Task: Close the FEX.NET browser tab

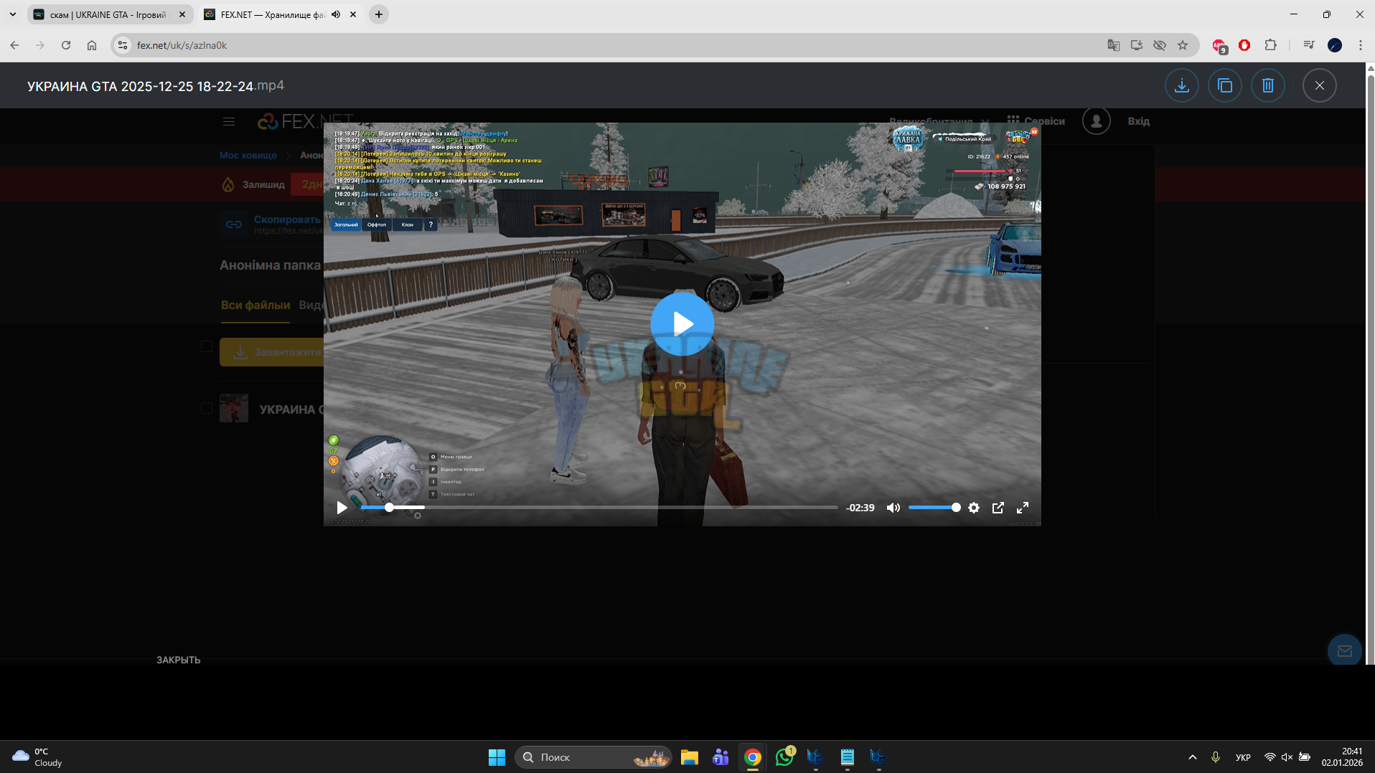Action: 353,14
